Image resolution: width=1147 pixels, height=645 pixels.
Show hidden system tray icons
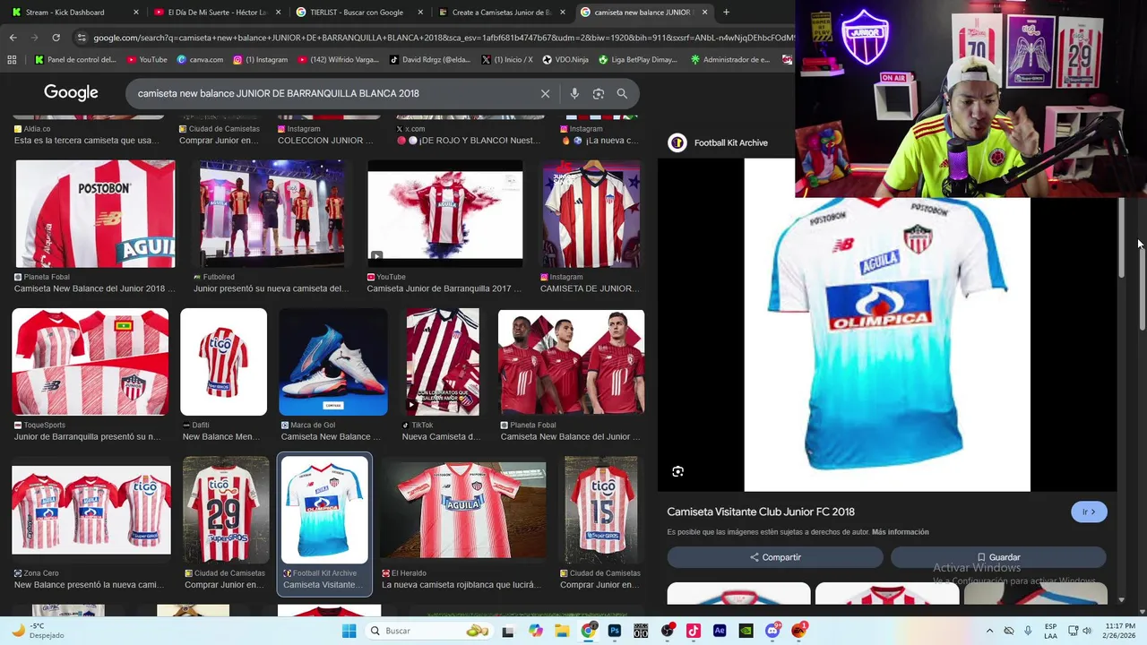pos(989,631)
